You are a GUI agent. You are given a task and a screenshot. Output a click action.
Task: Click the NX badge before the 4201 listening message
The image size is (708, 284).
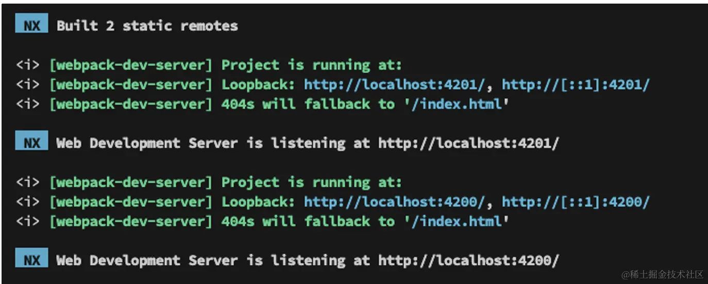click(x=31, y=141)
